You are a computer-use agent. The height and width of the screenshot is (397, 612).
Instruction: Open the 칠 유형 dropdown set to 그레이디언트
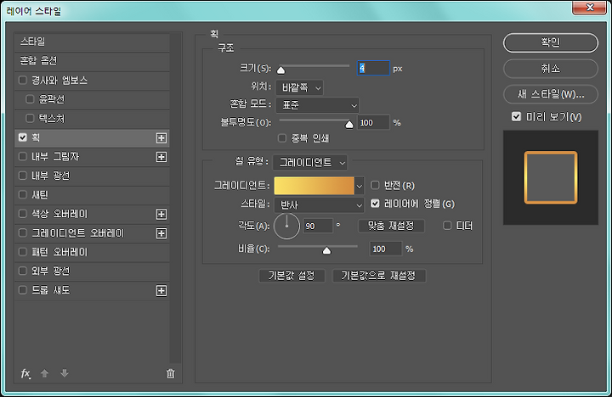(x=310, y=163)
